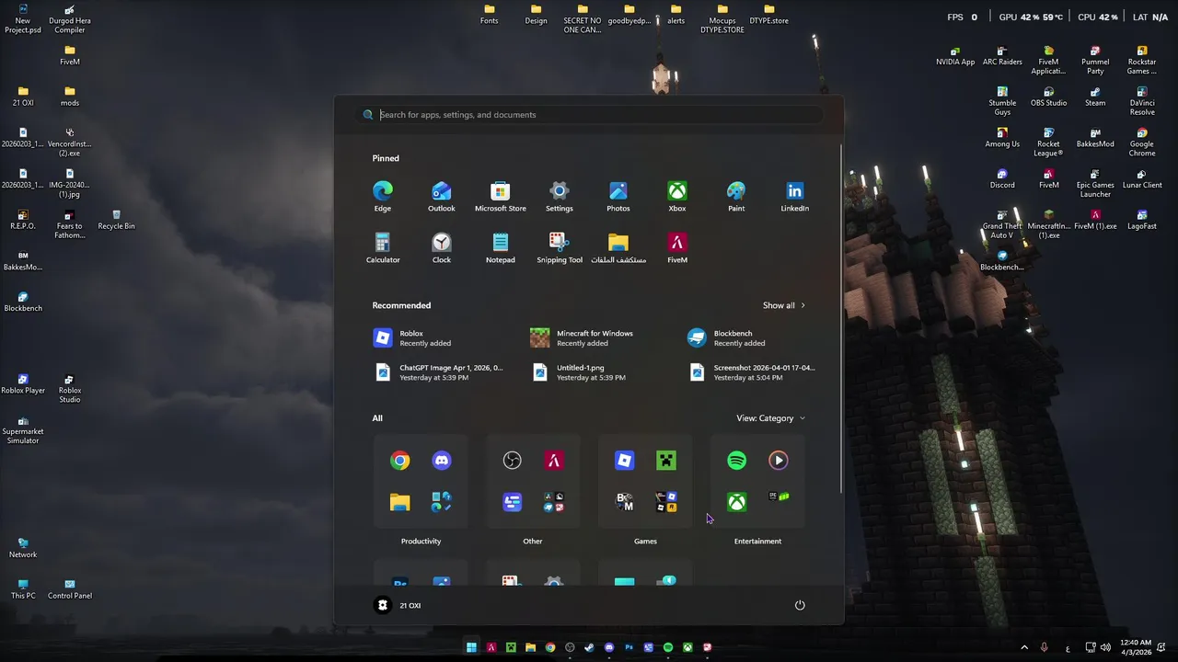Launch Snipping Tool from pinned apps

click(560, 248)
